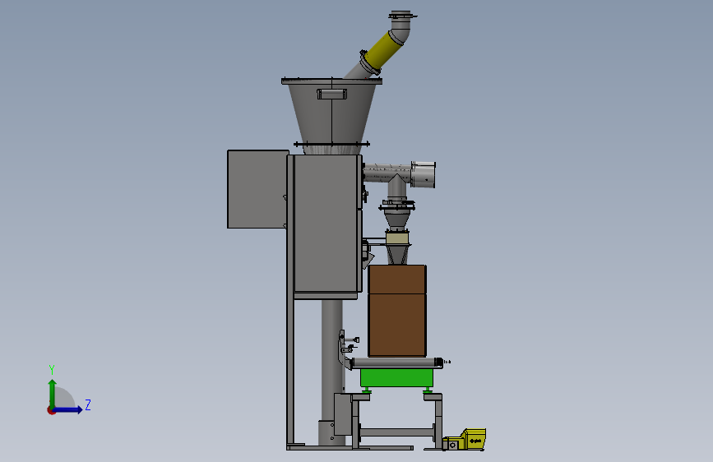Click the letter Z label on the triad
713x462 pixels.
coord(88,404)
